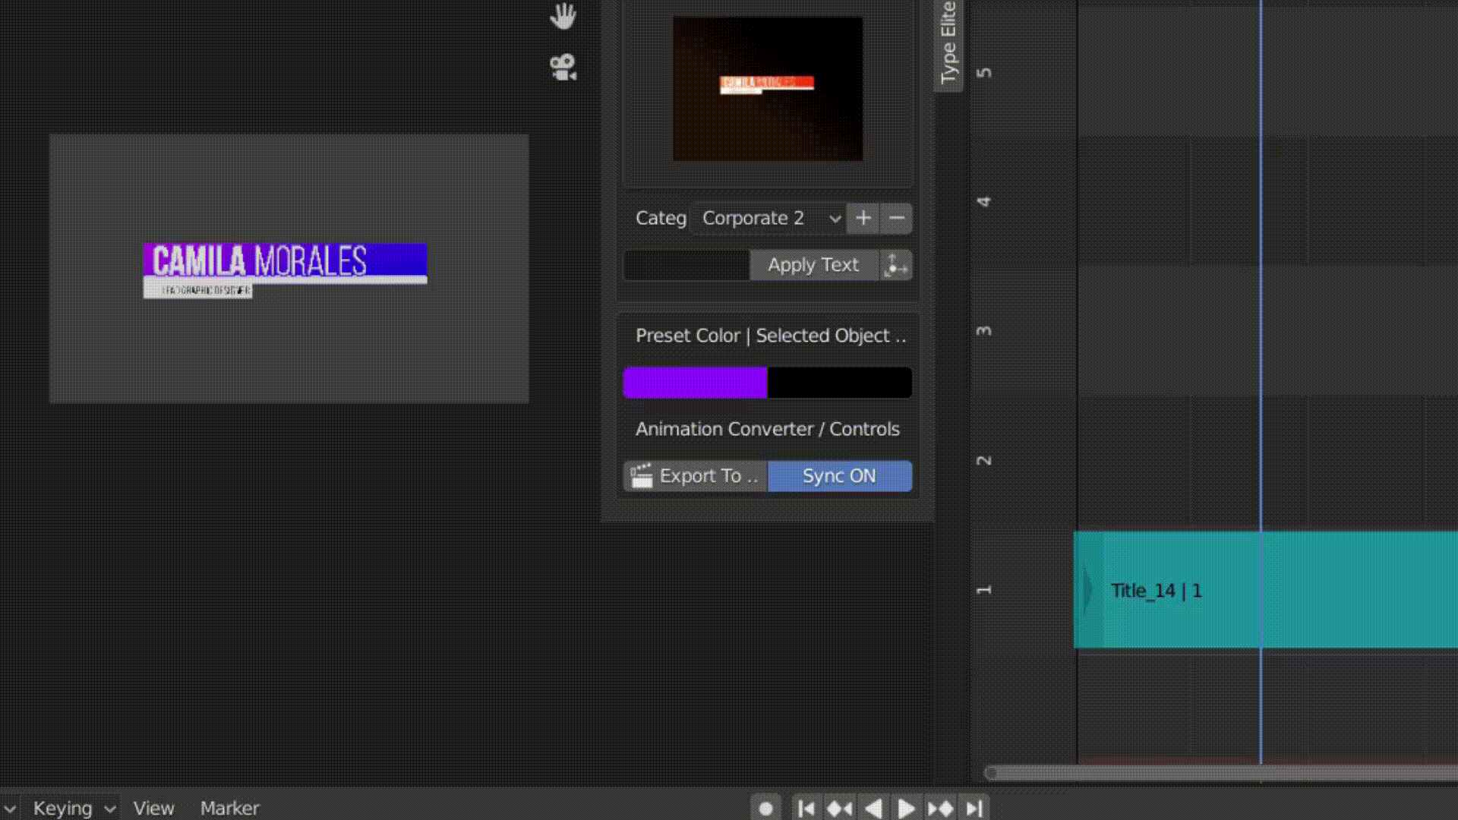This screenshot has width=1458, height=820.
Task: Toggle the auto keying record button
Action: click(x=765, y=809)
